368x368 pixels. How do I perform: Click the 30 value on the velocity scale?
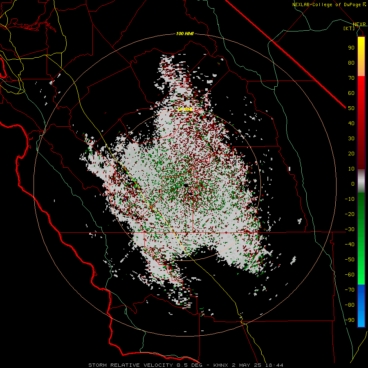tap(351, 139)
